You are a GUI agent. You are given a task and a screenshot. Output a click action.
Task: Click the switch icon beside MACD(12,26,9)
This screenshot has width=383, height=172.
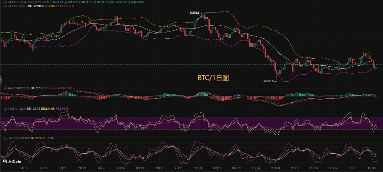(x=9, y=88)
